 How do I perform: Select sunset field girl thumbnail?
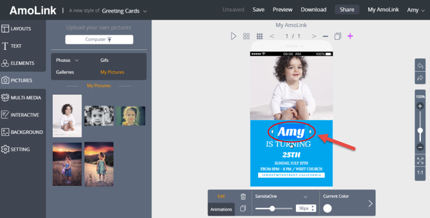coord(67,164)
